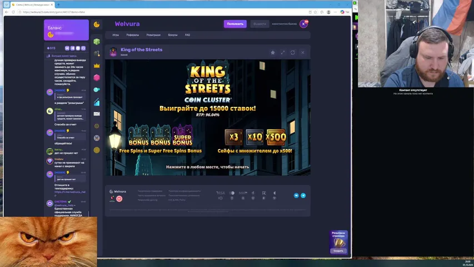Click the KYC & AML Policy footer link

[177, 200]
